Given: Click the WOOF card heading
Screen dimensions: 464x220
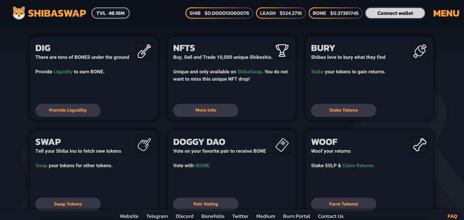Looking at the screenshot, I should (x=324, y=142).
